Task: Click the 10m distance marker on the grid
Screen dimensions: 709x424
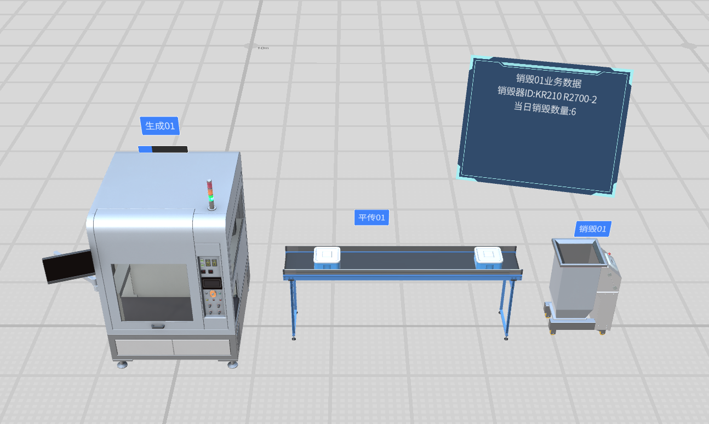Action: pyautogui.click(x=263, y=48)
